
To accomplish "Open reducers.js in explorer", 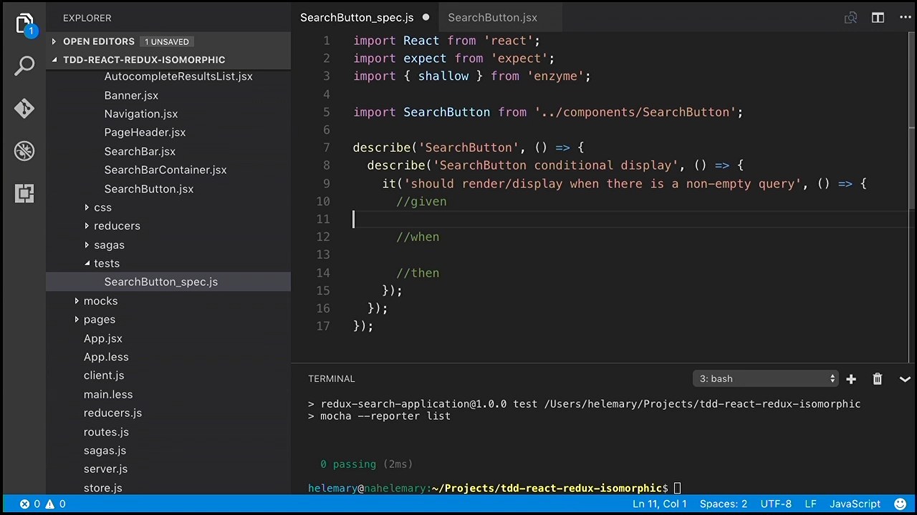I will [112, 413].
